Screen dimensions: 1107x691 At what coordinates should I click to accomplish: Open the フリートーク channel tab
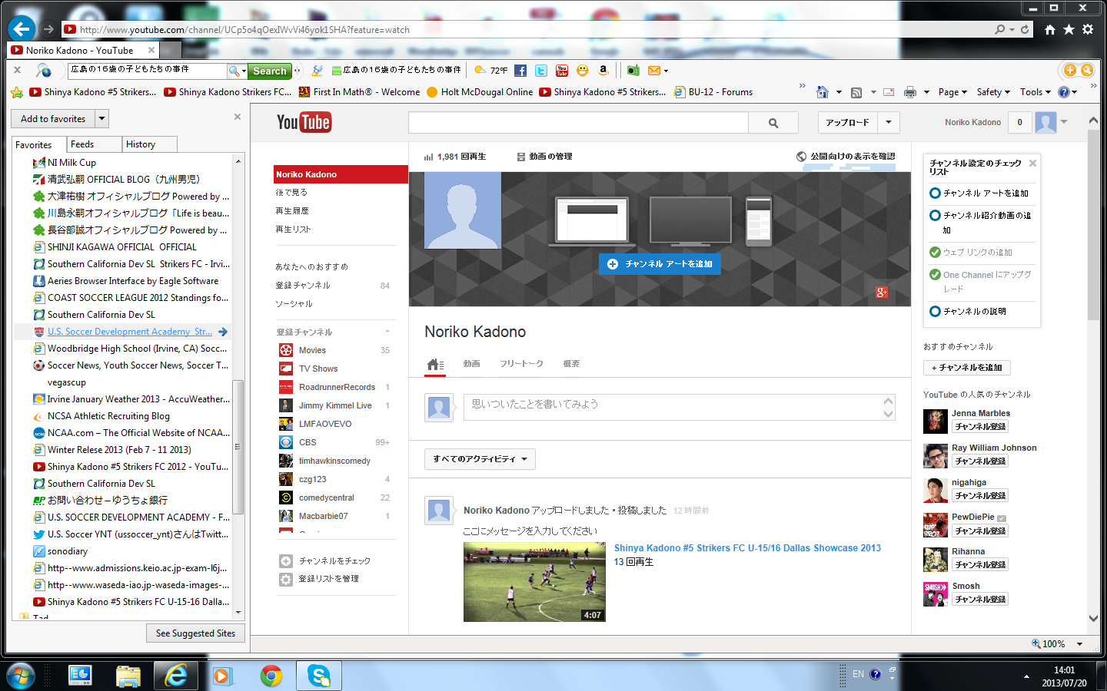click(521, 364)
